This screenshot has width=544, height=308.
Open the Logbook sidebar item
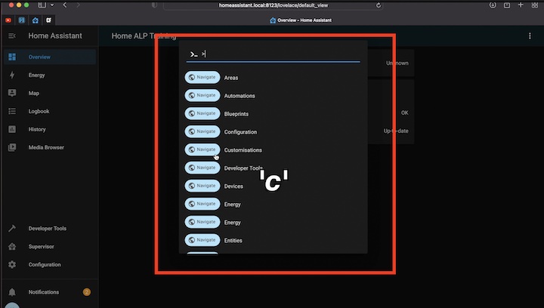point(51,111)
